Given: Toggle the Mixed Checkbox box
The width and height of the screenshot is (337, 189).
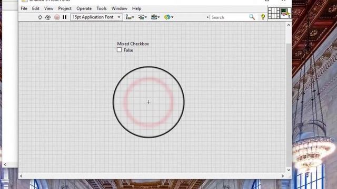Looking at the screenshot, I should coord(120,50).
